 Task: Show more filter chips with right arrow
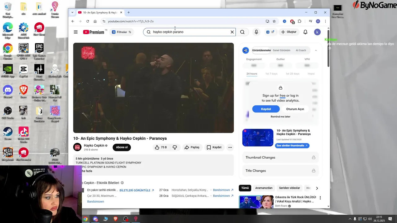pyautogui.click(x=317, y=188)
